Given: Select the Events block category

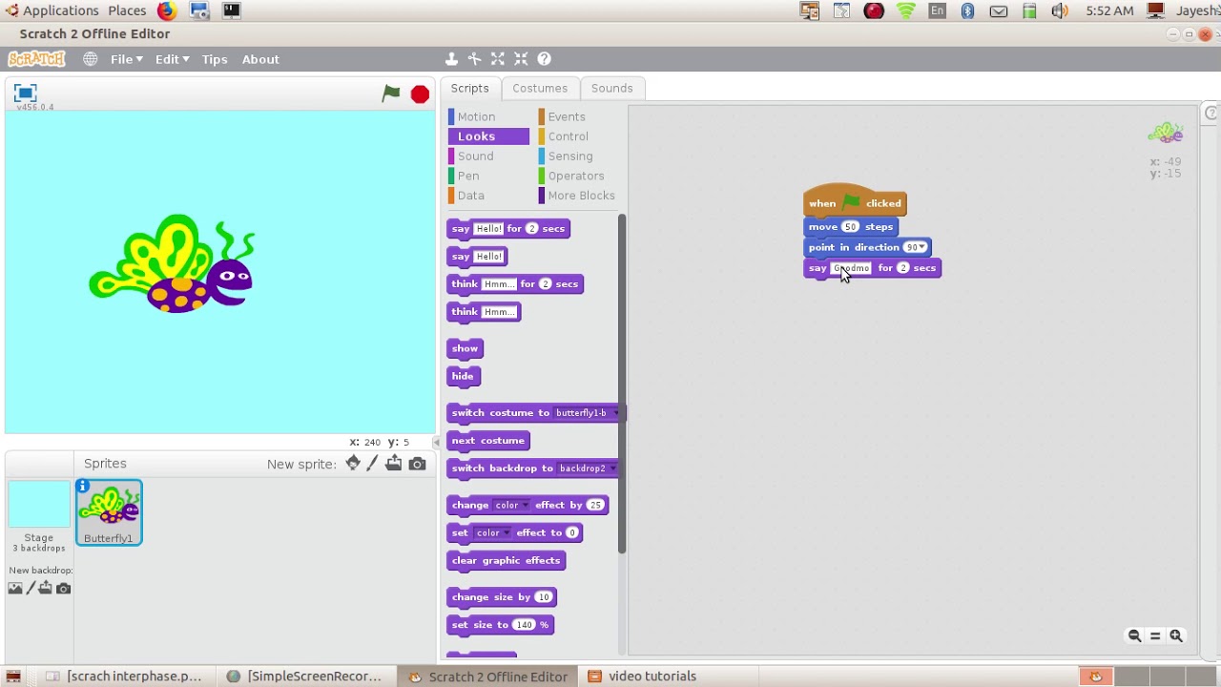Looking at the screenshot, I should tap(567, 116).
